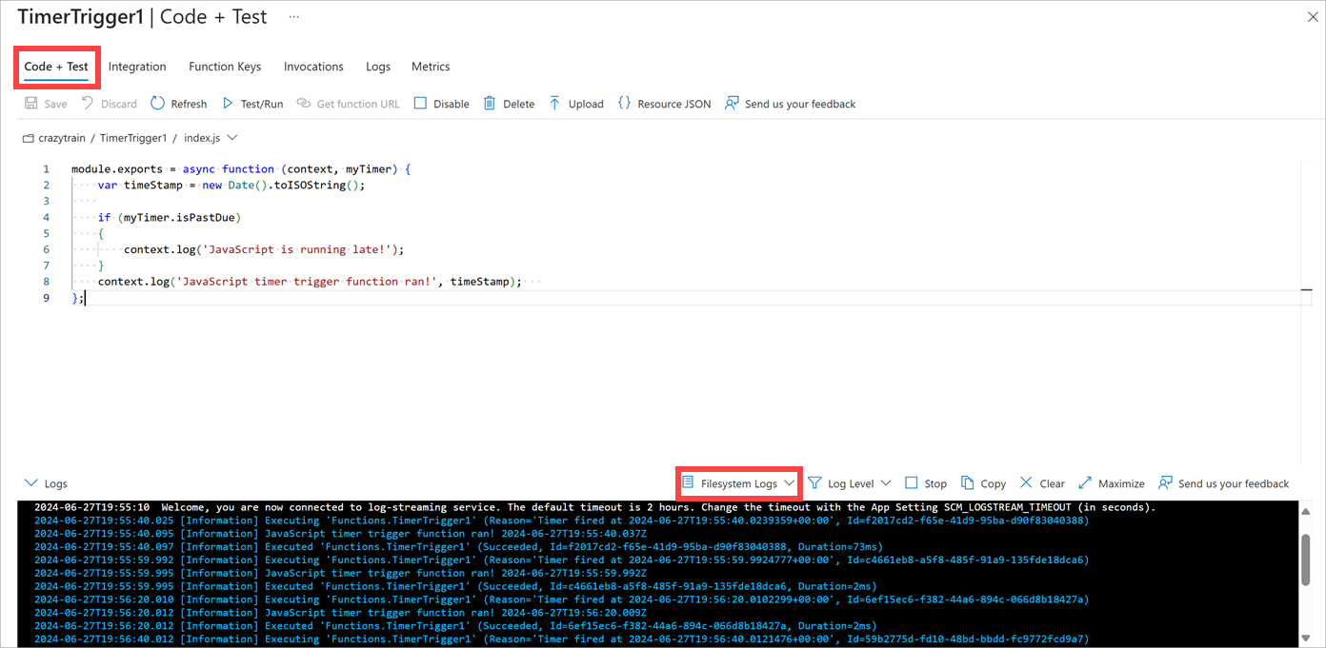
Task: Go to the Invocations tab
Action: [x=313, y=67]
